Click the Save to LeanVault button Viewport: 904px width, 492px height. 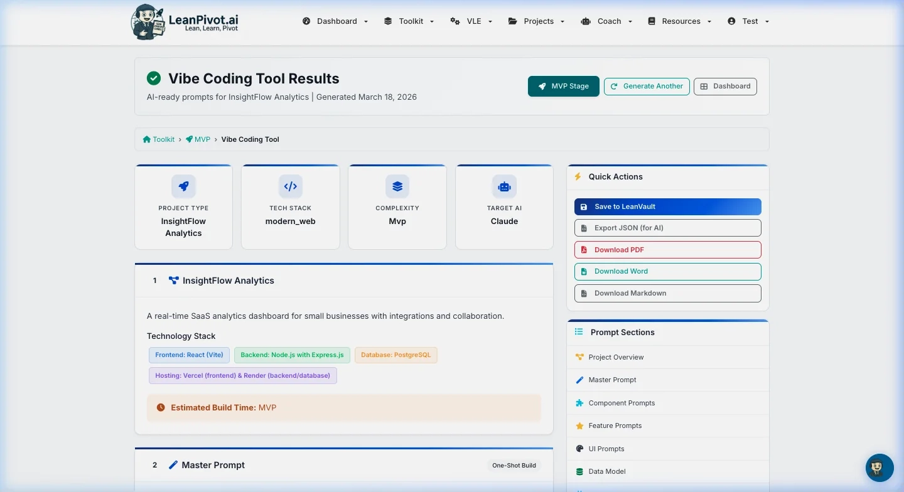[x=667, y=206]
